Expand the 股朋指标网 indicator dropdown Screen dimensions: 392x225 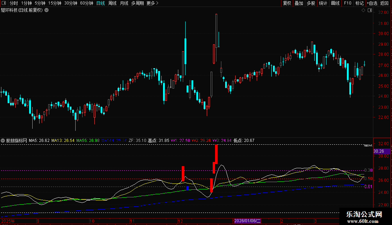click(3, 141)
